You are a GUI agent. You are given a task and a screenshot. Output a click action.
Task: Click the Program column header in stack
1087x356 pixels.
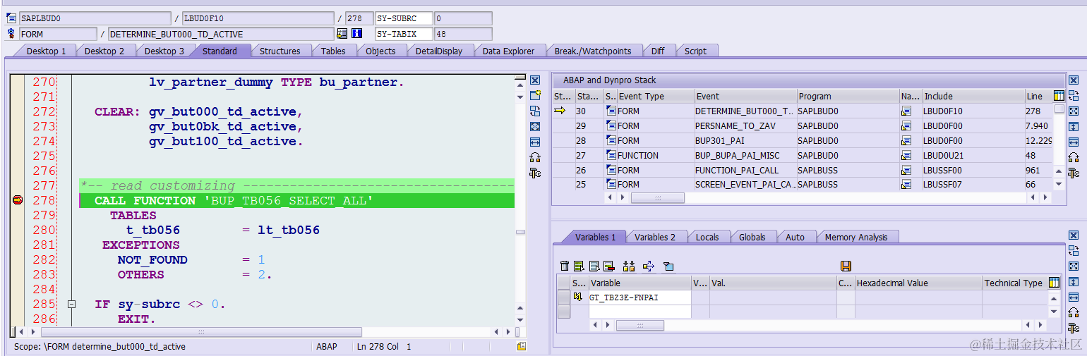pos(847,96)
